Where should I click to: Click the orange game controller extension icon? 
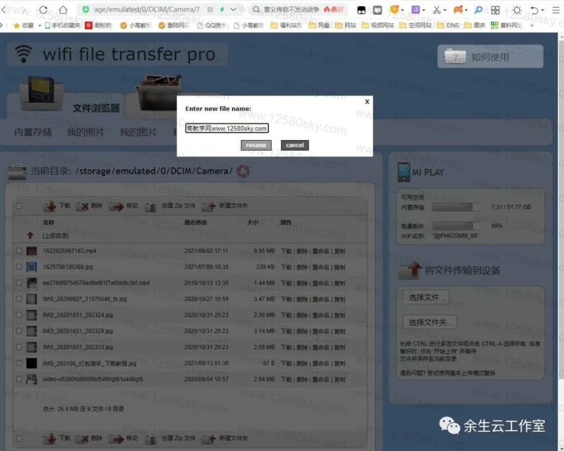[458, 10]
